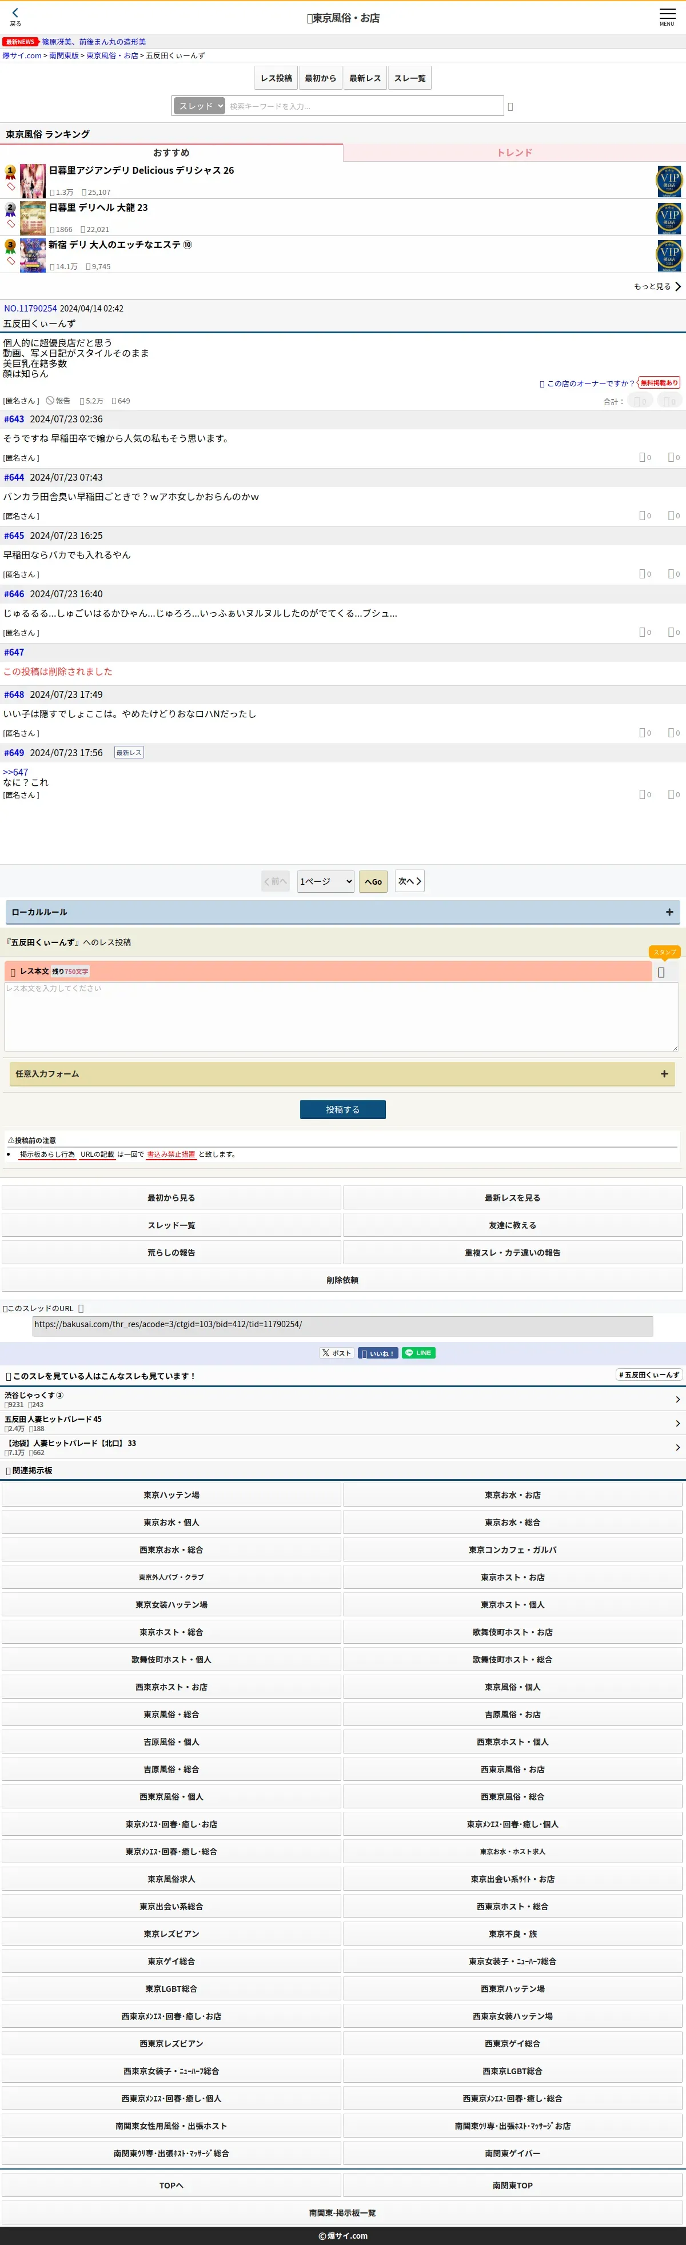Click the search icon beside keyword field
Screen dimensions: 686x2245
(x=510, y=106)
